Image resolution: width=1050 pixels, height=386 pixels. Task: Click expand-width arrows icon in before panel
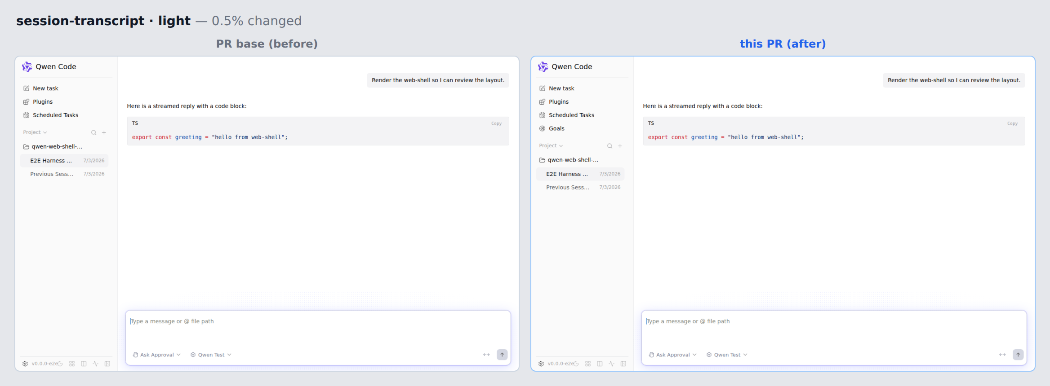pyautogui.click(x=486, y=355)
